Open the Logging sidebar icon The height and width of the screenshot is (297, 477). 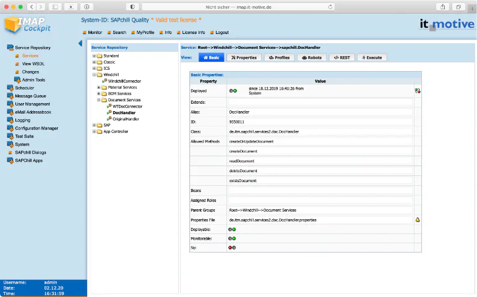10,120
